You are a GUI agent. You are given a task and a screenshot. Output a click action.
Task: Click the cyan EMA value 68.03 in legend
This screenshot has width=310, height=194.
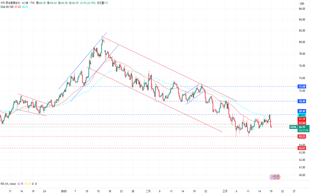click(x=25, y=7)
